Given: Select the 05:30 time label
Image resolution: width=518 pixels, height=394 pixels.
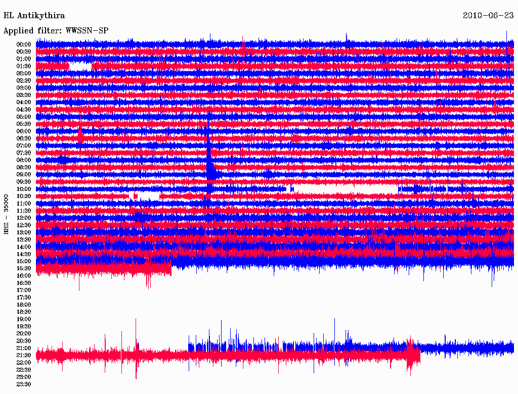Looking at the screenshot, I should [x=24, y=124].
